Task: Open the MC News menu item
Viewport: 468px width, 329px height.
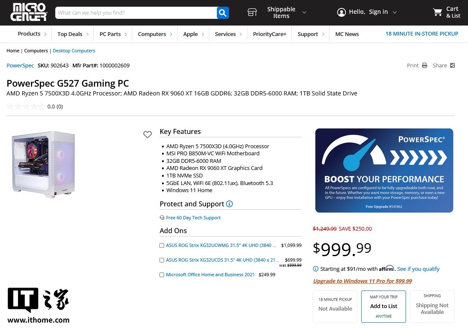Action: 347,34
